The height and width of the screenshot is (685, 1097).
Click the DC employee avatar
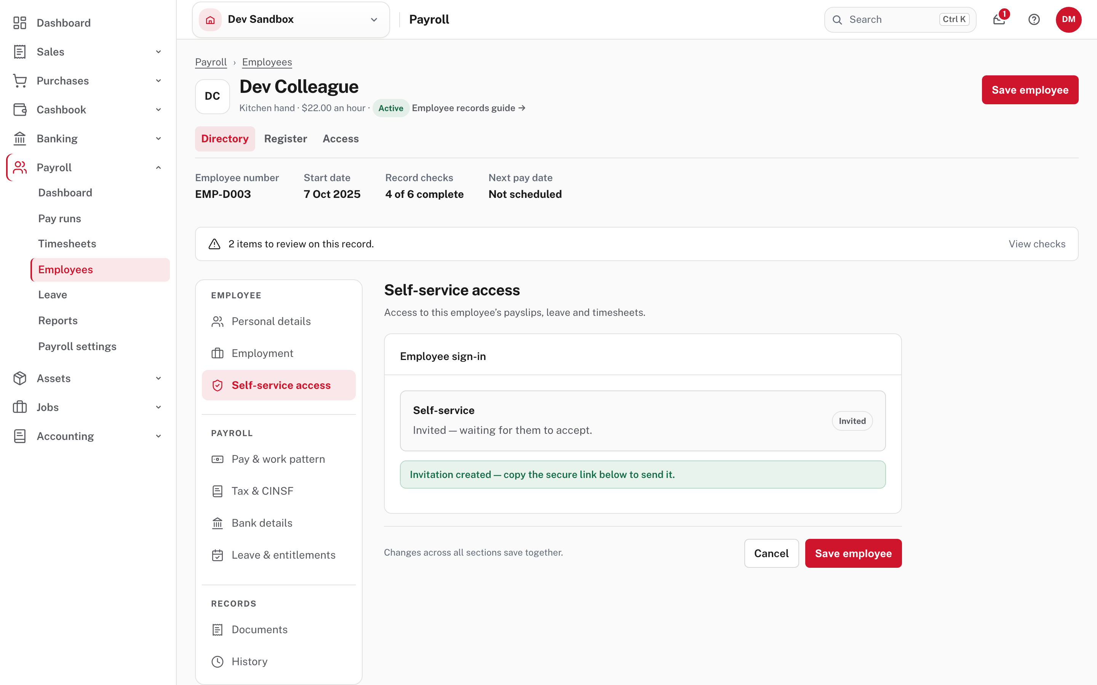tap(212, 96)
